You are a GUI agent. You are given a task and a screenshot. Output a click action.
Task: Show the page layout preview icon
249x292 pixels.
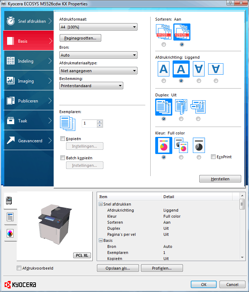pos(10,217)
